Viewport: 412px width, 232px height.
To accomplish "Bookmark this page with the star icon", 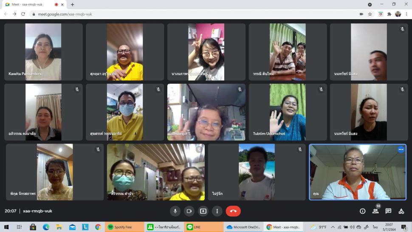I will pyautogui.click(x=370, y=14).
